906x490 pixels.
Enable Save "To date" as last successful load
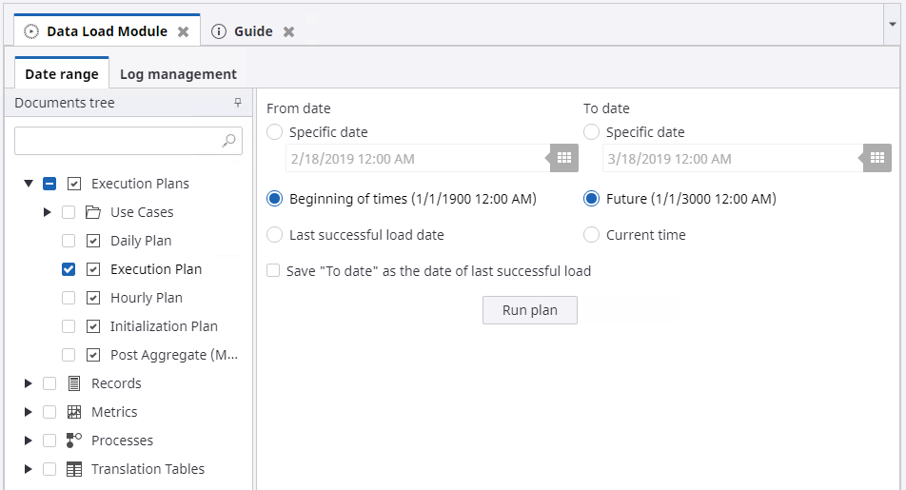274,271
